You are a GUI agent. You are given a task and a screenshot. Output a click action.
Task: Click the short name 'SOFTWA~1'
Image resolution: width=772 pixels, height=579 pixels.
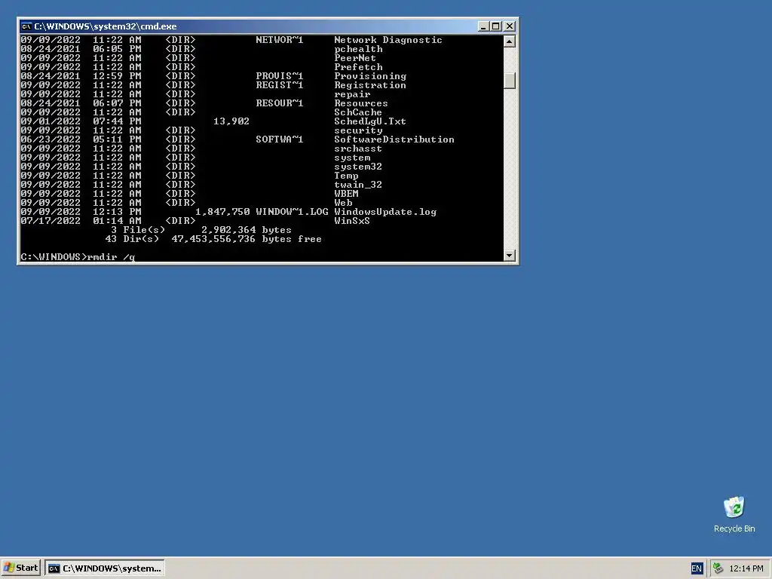(279, 139)
